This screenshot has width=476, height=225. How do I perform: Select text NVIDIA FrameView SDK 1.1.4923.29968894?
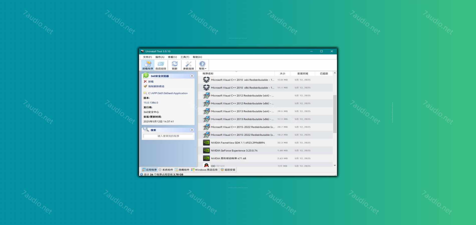(x=238, y=143)
